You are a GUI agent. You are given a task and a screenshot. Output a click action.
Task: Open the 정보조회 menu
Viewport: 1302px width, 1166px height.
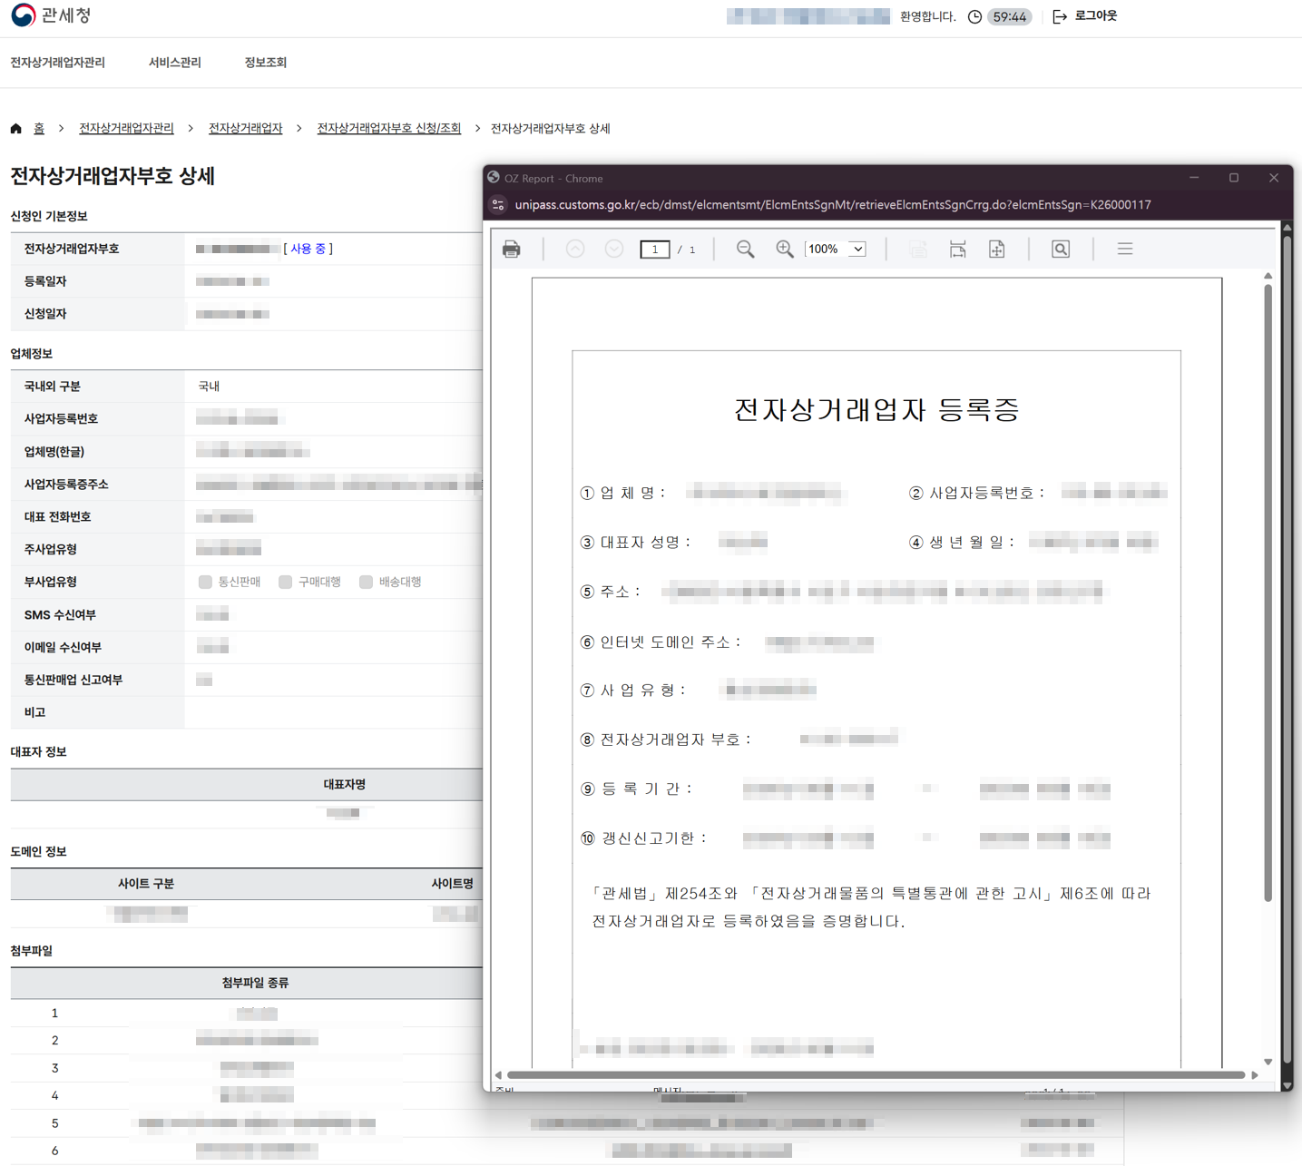click(x=266, y=63)
